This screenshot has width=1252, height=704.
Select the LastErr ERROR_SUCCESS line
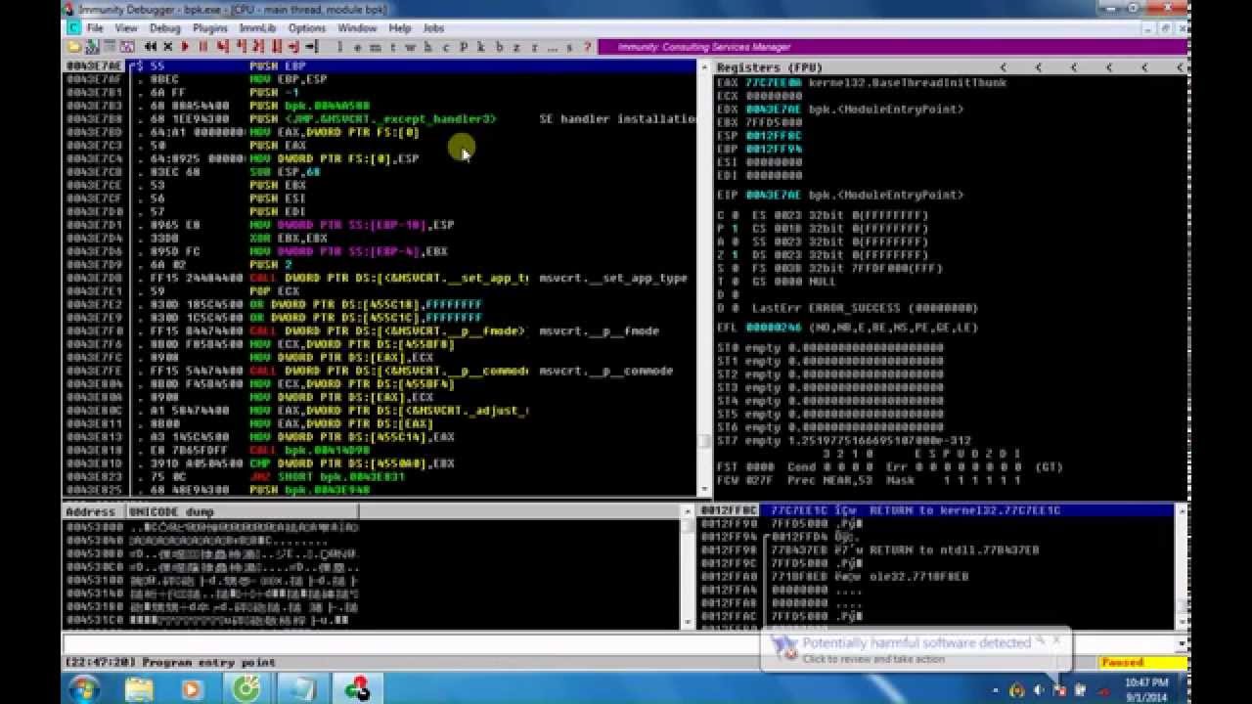847,308
